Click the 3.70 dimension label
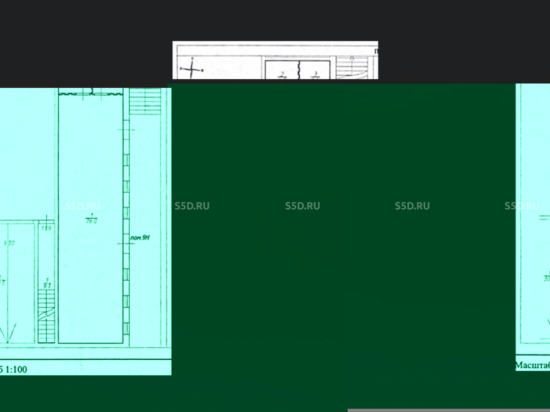Viewport: 550px width, 412px height. [8, 242]
